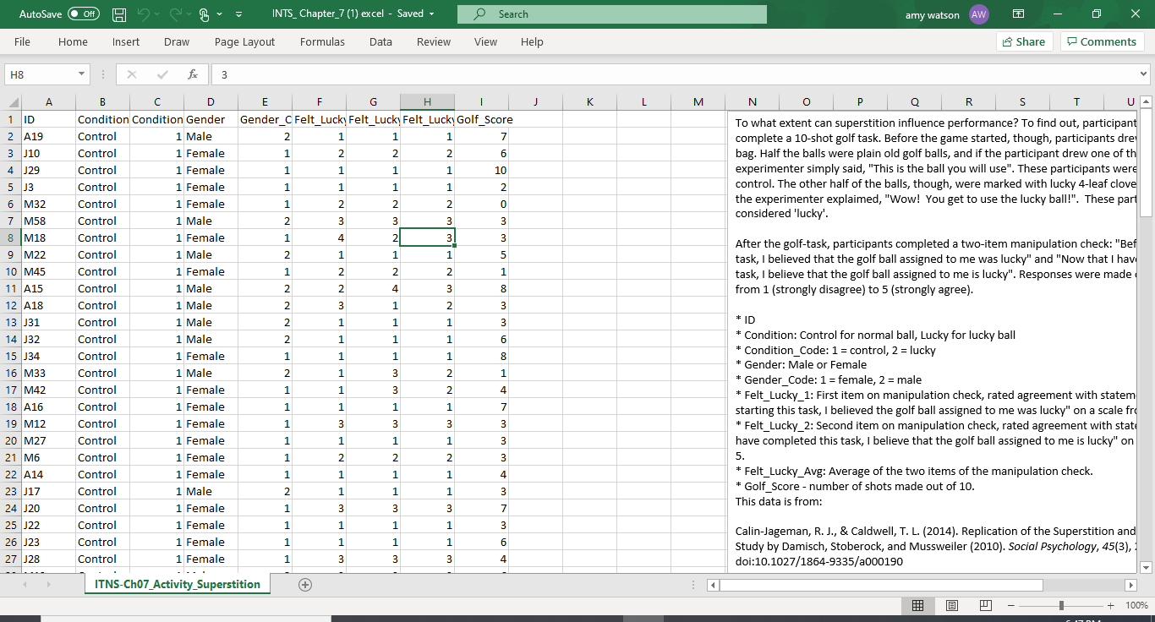Click the AW account avatar
This screenshot has height=622, width=1155.
[979, 14]
